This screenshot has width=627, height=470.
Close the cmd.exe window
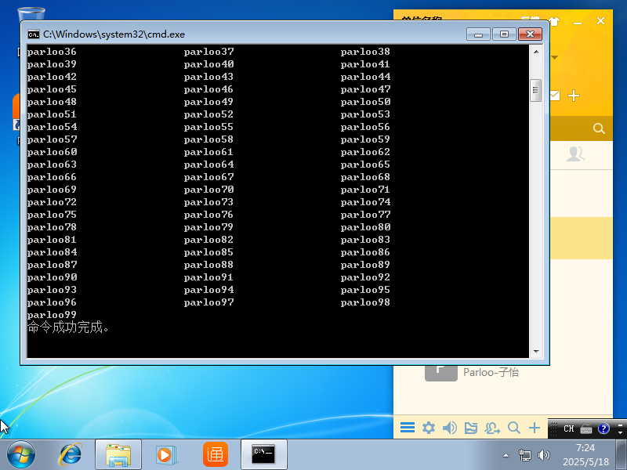pos(531,34)
